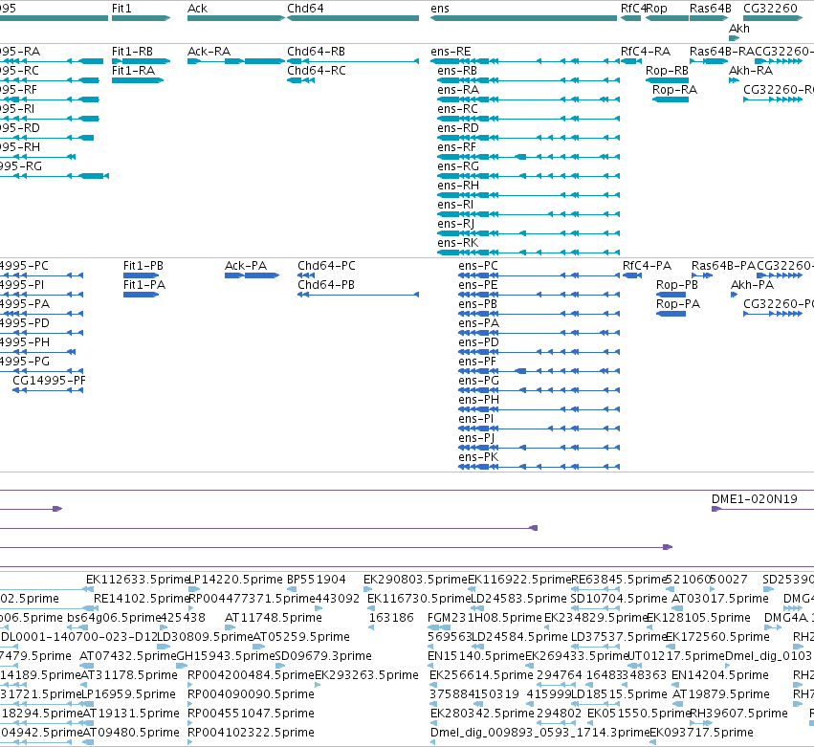This screenshot has width=814, height=747.
Task: Select the ens-PG protein label
Action: [x=478, y=381]
